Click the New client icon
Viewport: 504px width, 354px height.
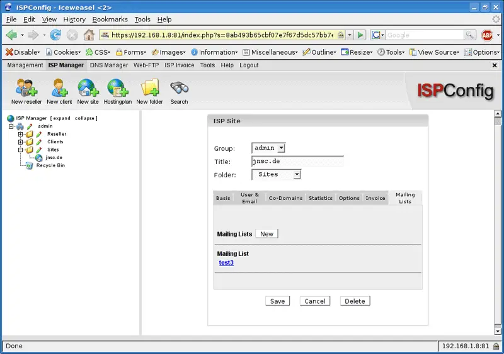[x=59, y=88]
